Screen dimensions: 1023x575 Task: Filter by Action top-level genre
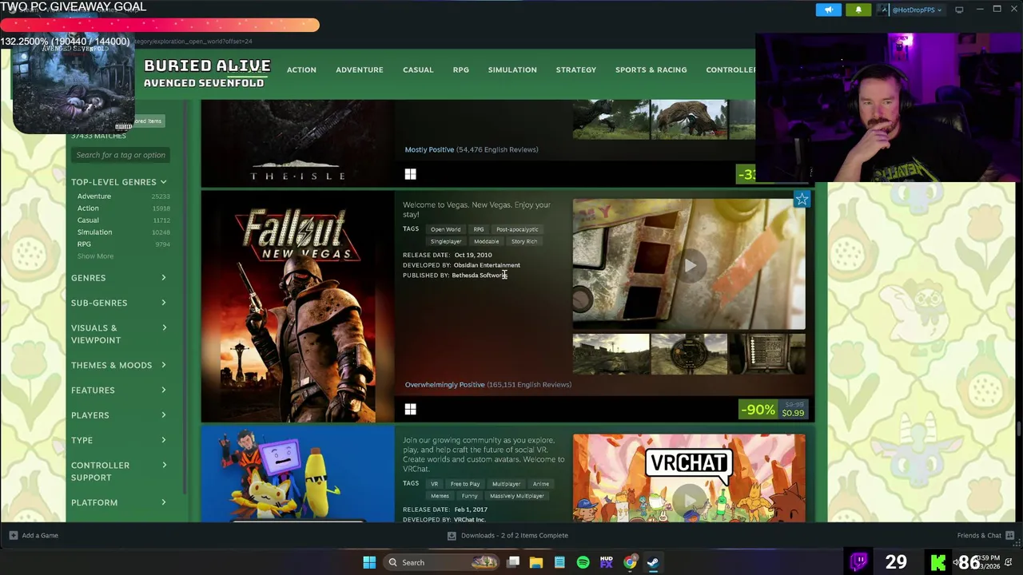(88, 208)
